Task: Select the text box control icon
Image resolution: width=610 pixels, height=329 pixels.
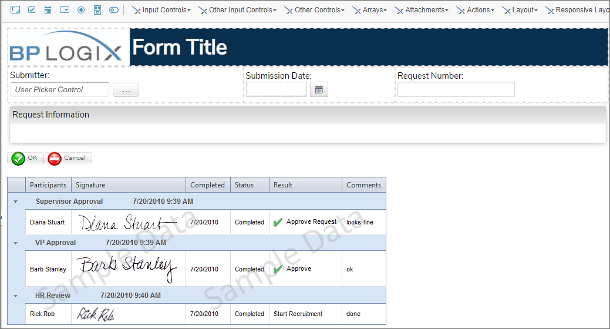Action: point(15,10)
